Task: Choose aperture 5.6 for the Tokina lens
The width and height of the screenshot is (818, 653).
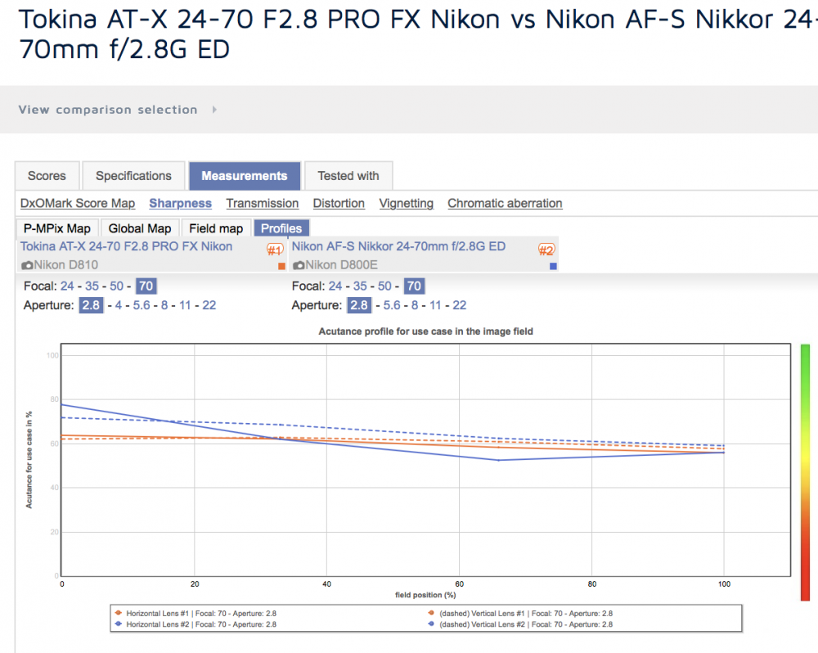Action: pos(142,305)
